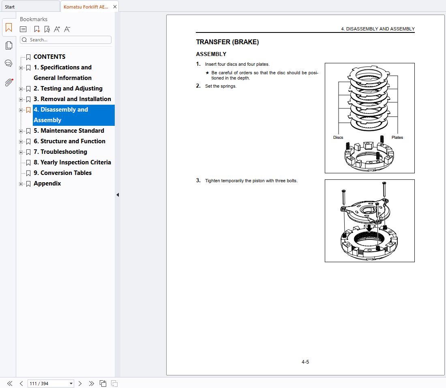Click step text 'Insert four discs and four plates'

coord(237,65)
